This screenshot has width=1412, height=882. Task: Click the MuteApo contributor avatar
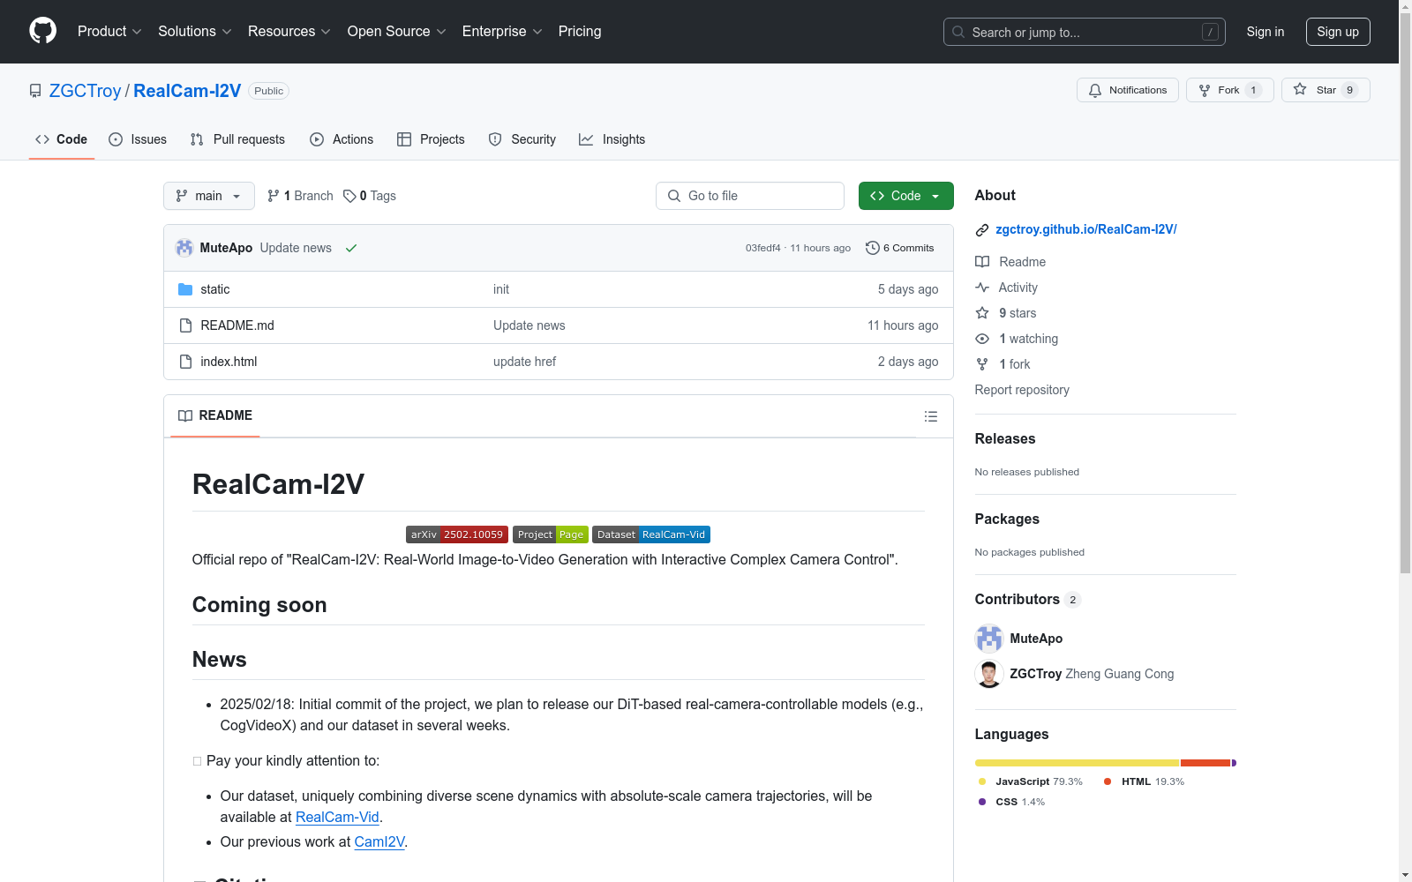tap(989, 639)
